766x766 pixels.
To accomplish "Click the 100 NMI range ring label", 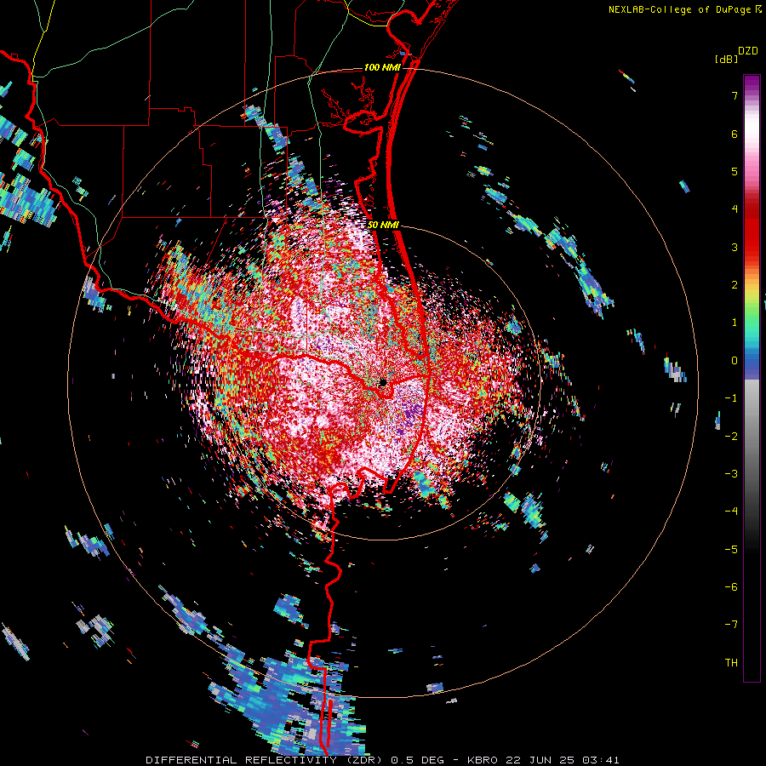I will pyautogui.click(x=382, y=67).
